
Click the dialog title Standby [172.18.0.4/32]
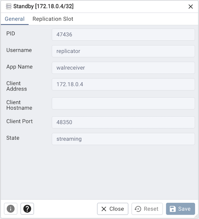pyautogui.click(x=43, y=7)
